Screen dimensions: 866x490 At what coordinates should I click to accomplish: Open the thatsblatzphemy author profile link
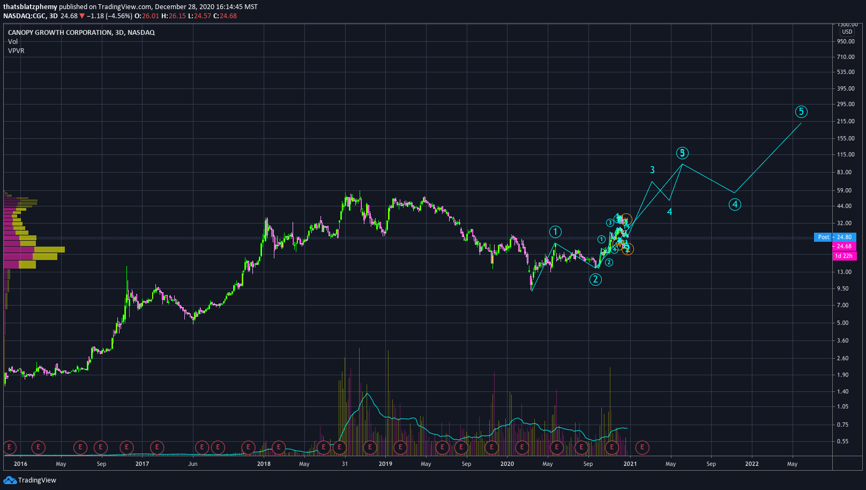coord(30,7)
